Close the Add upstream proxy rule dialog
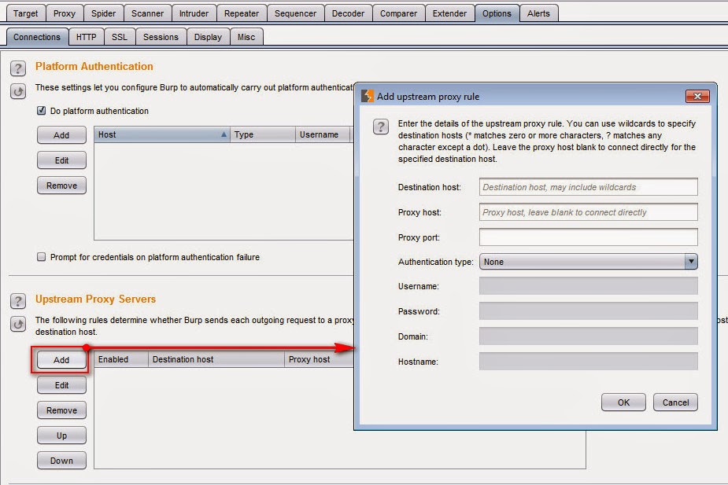The image size is (728, 485). click(697, 96)
